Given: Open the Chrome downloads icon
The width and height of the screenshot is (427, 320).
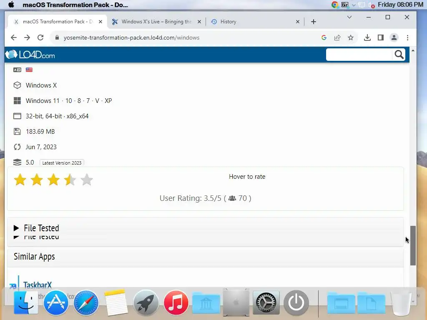Looking at the screenshot, I should (367, 37).
